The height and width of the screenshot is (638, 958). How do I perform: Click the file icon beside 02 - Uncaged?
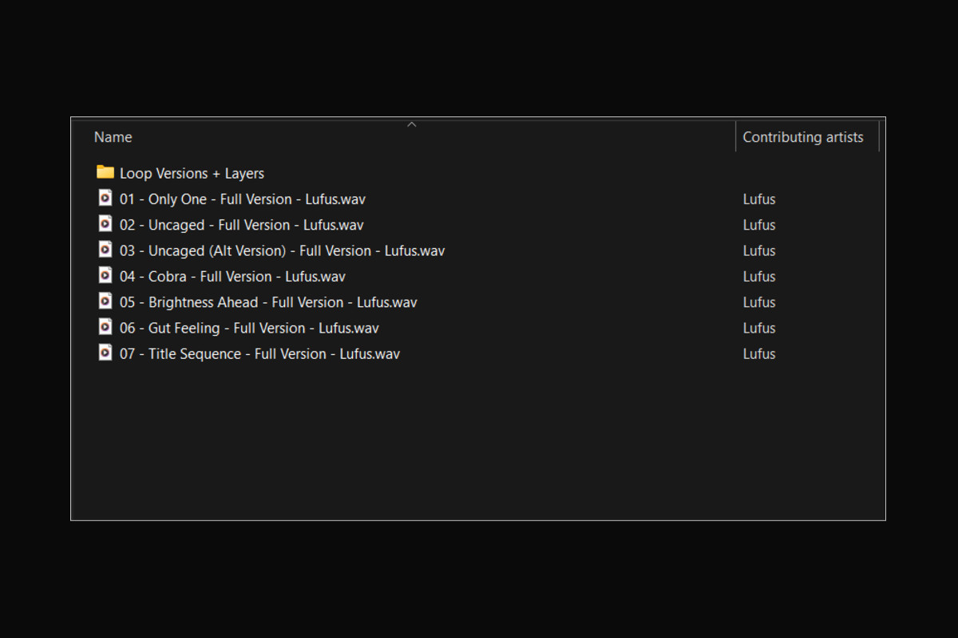tap(105, 224)
